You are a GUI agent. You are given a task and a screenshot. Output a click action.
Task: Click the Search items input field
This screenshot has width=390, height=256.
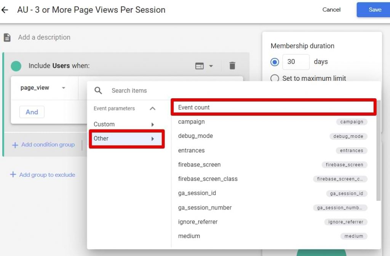(129, 91)
